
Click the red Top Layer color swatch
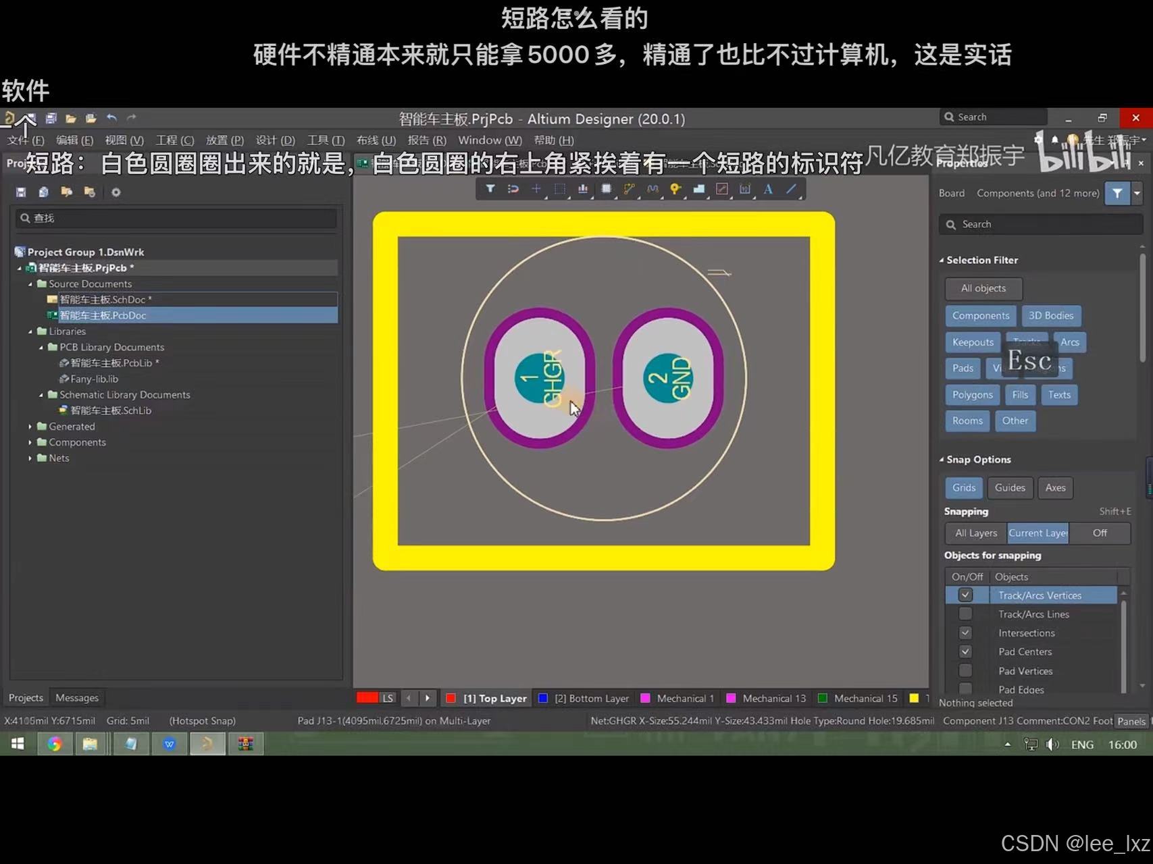coord(451,699)
